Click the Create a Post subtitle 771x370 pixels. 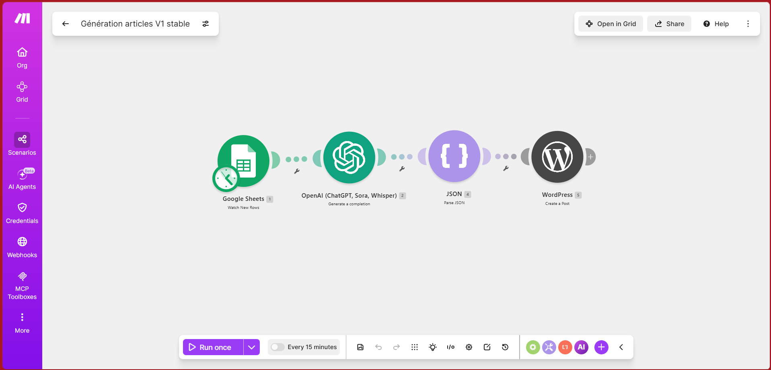557,204
